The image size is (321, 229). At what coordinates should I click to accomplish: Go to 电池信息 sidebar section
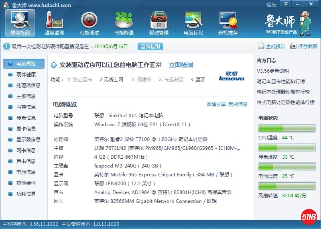pyautogui.click(x=26, y=172)
